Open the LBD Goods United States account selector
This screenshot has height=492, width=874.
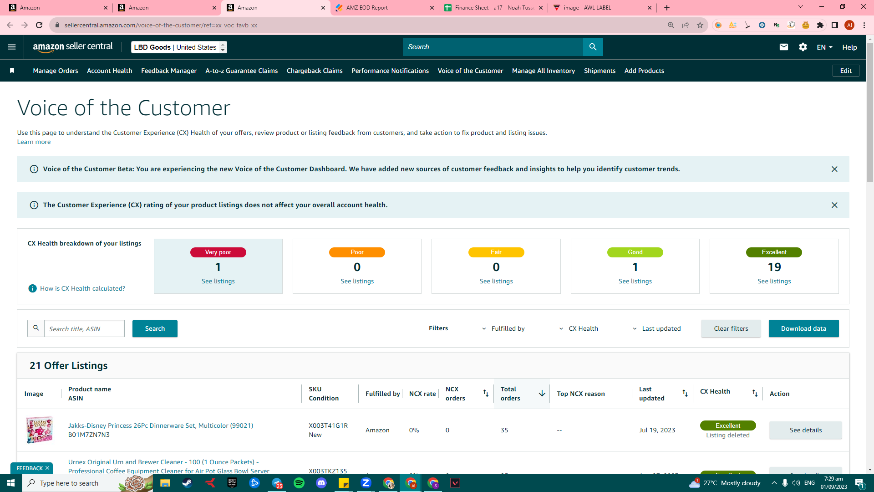click(x=179, y=47)
